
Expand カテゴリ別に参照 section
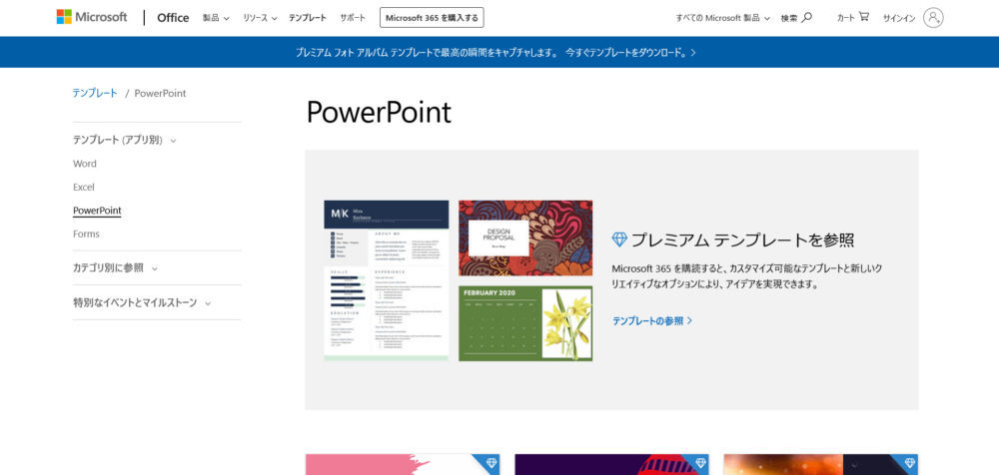tap(115, 267)
